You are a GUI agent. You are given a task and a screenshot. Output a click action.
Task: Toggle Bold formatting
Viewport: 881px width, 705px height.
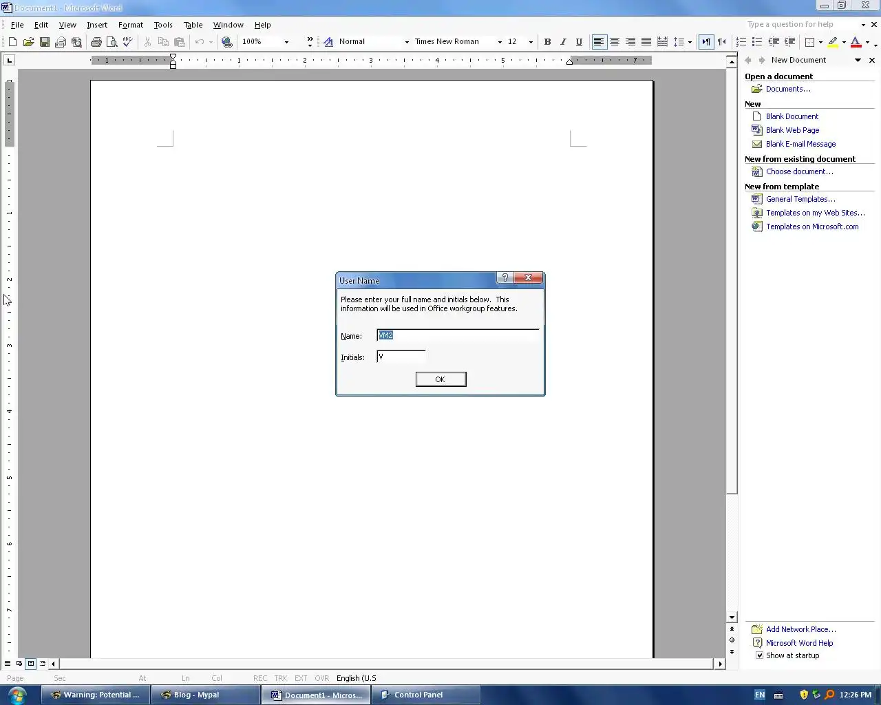pyautogui.click(x=547, y=42)
